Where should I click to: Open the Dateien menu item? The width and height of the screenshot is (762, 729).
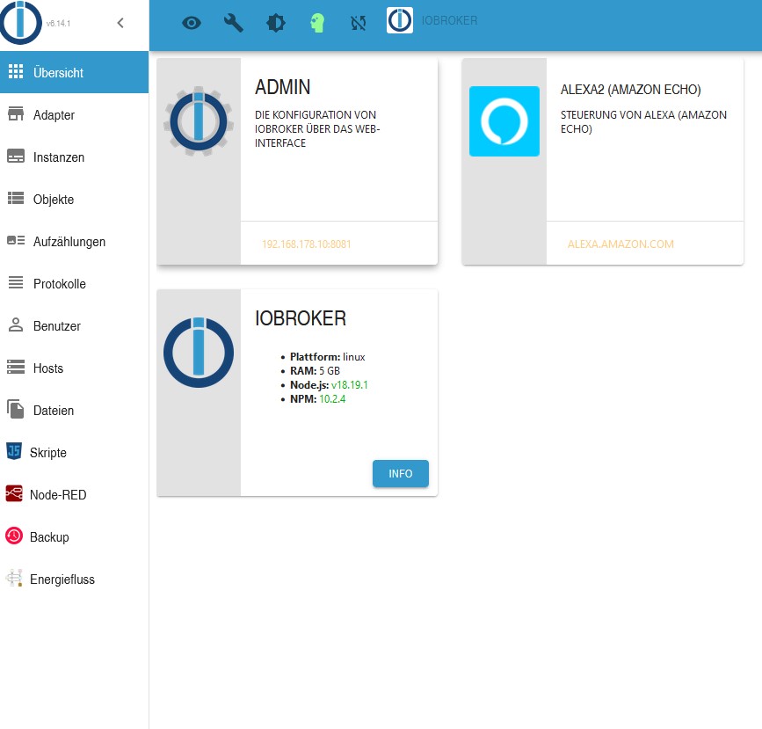click(x=75, y=411)
